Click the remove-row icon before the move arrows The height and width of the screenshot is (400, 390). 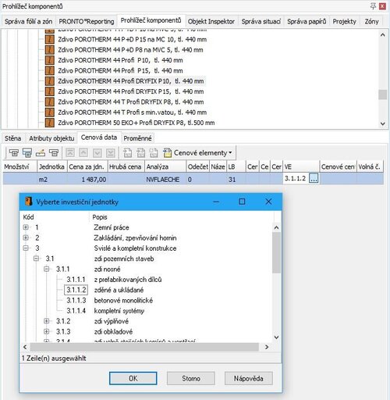point(54,152)
